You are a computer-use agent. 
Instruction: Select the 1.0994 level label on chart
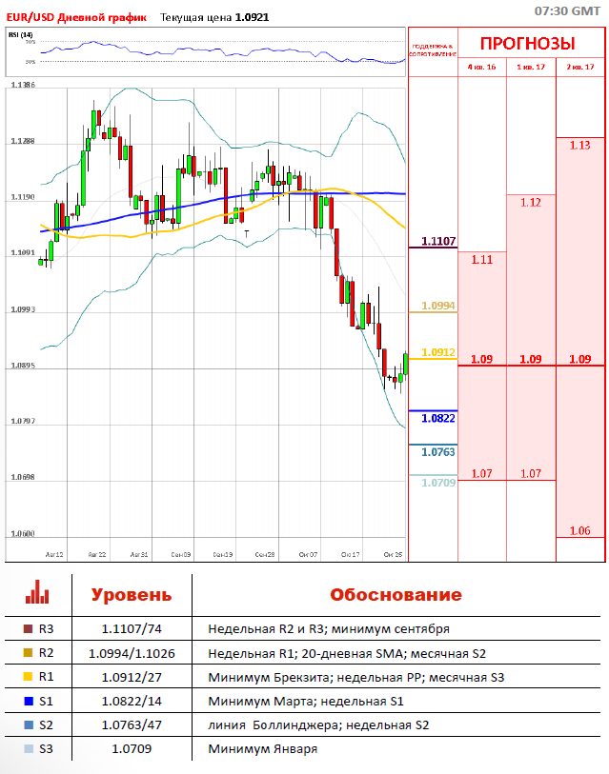click(x=438, y=306)
